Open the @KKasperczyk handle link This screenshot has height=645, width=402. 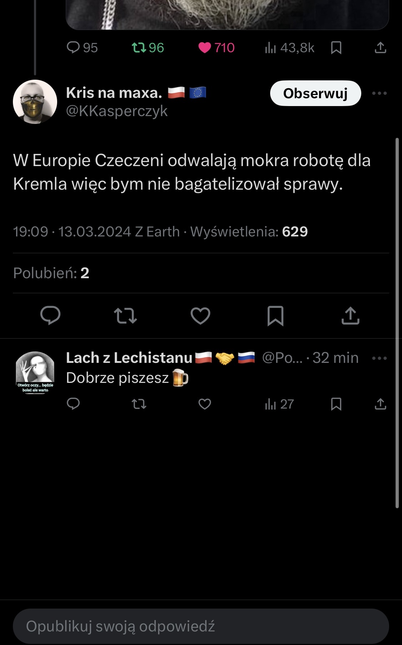click(117, 111)
